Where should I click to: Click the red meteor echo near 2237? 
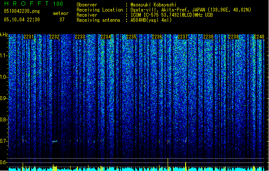point(186,141)
